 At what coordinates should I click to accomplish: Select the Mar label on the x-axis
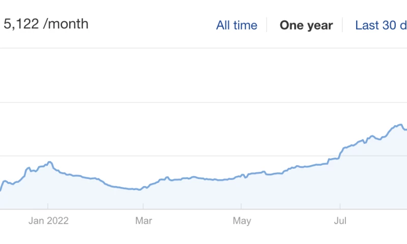143,221
